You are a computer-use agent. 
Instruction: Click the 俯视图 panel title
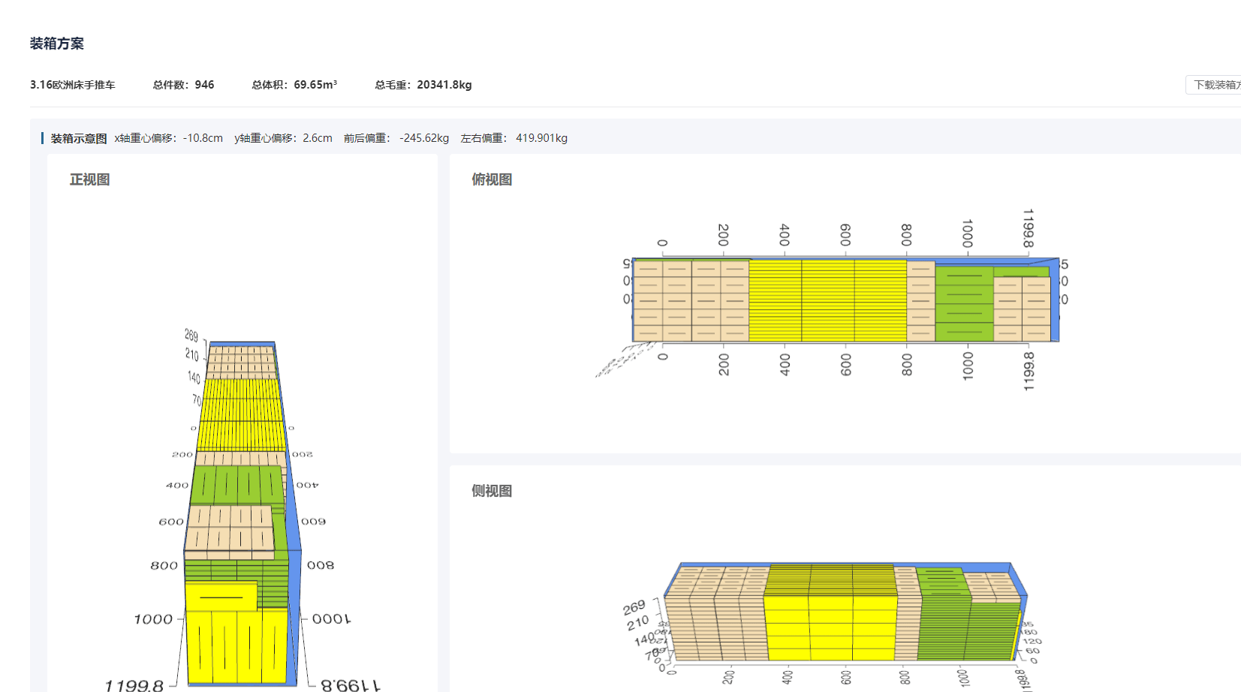[492, 179]
